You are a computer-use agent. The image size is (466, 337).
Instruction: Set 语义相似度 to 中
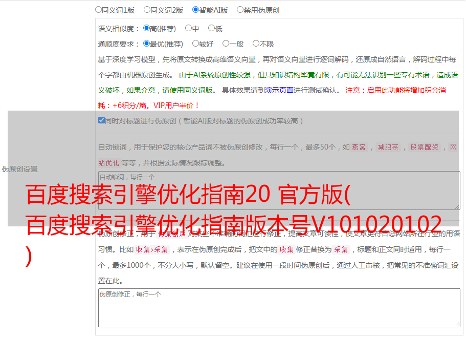click(188, 28)
